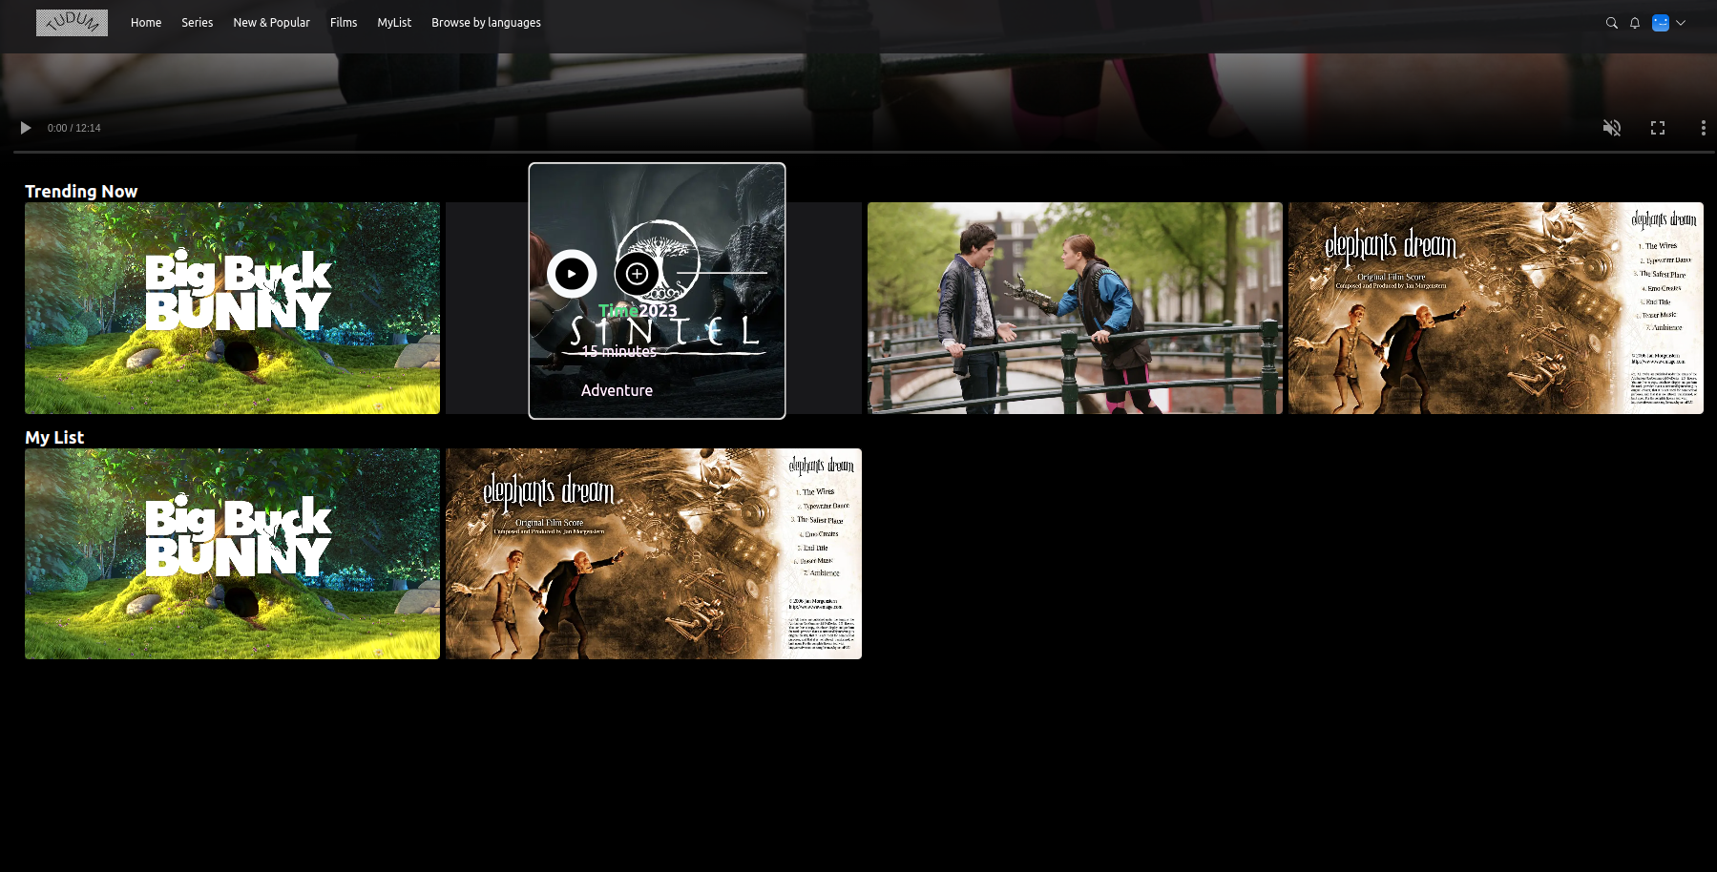Viewport: 1717px width, 872px height.
Task: Enter fullscreen video mode
Action: pyautogui.click(x=1658, y=128)
